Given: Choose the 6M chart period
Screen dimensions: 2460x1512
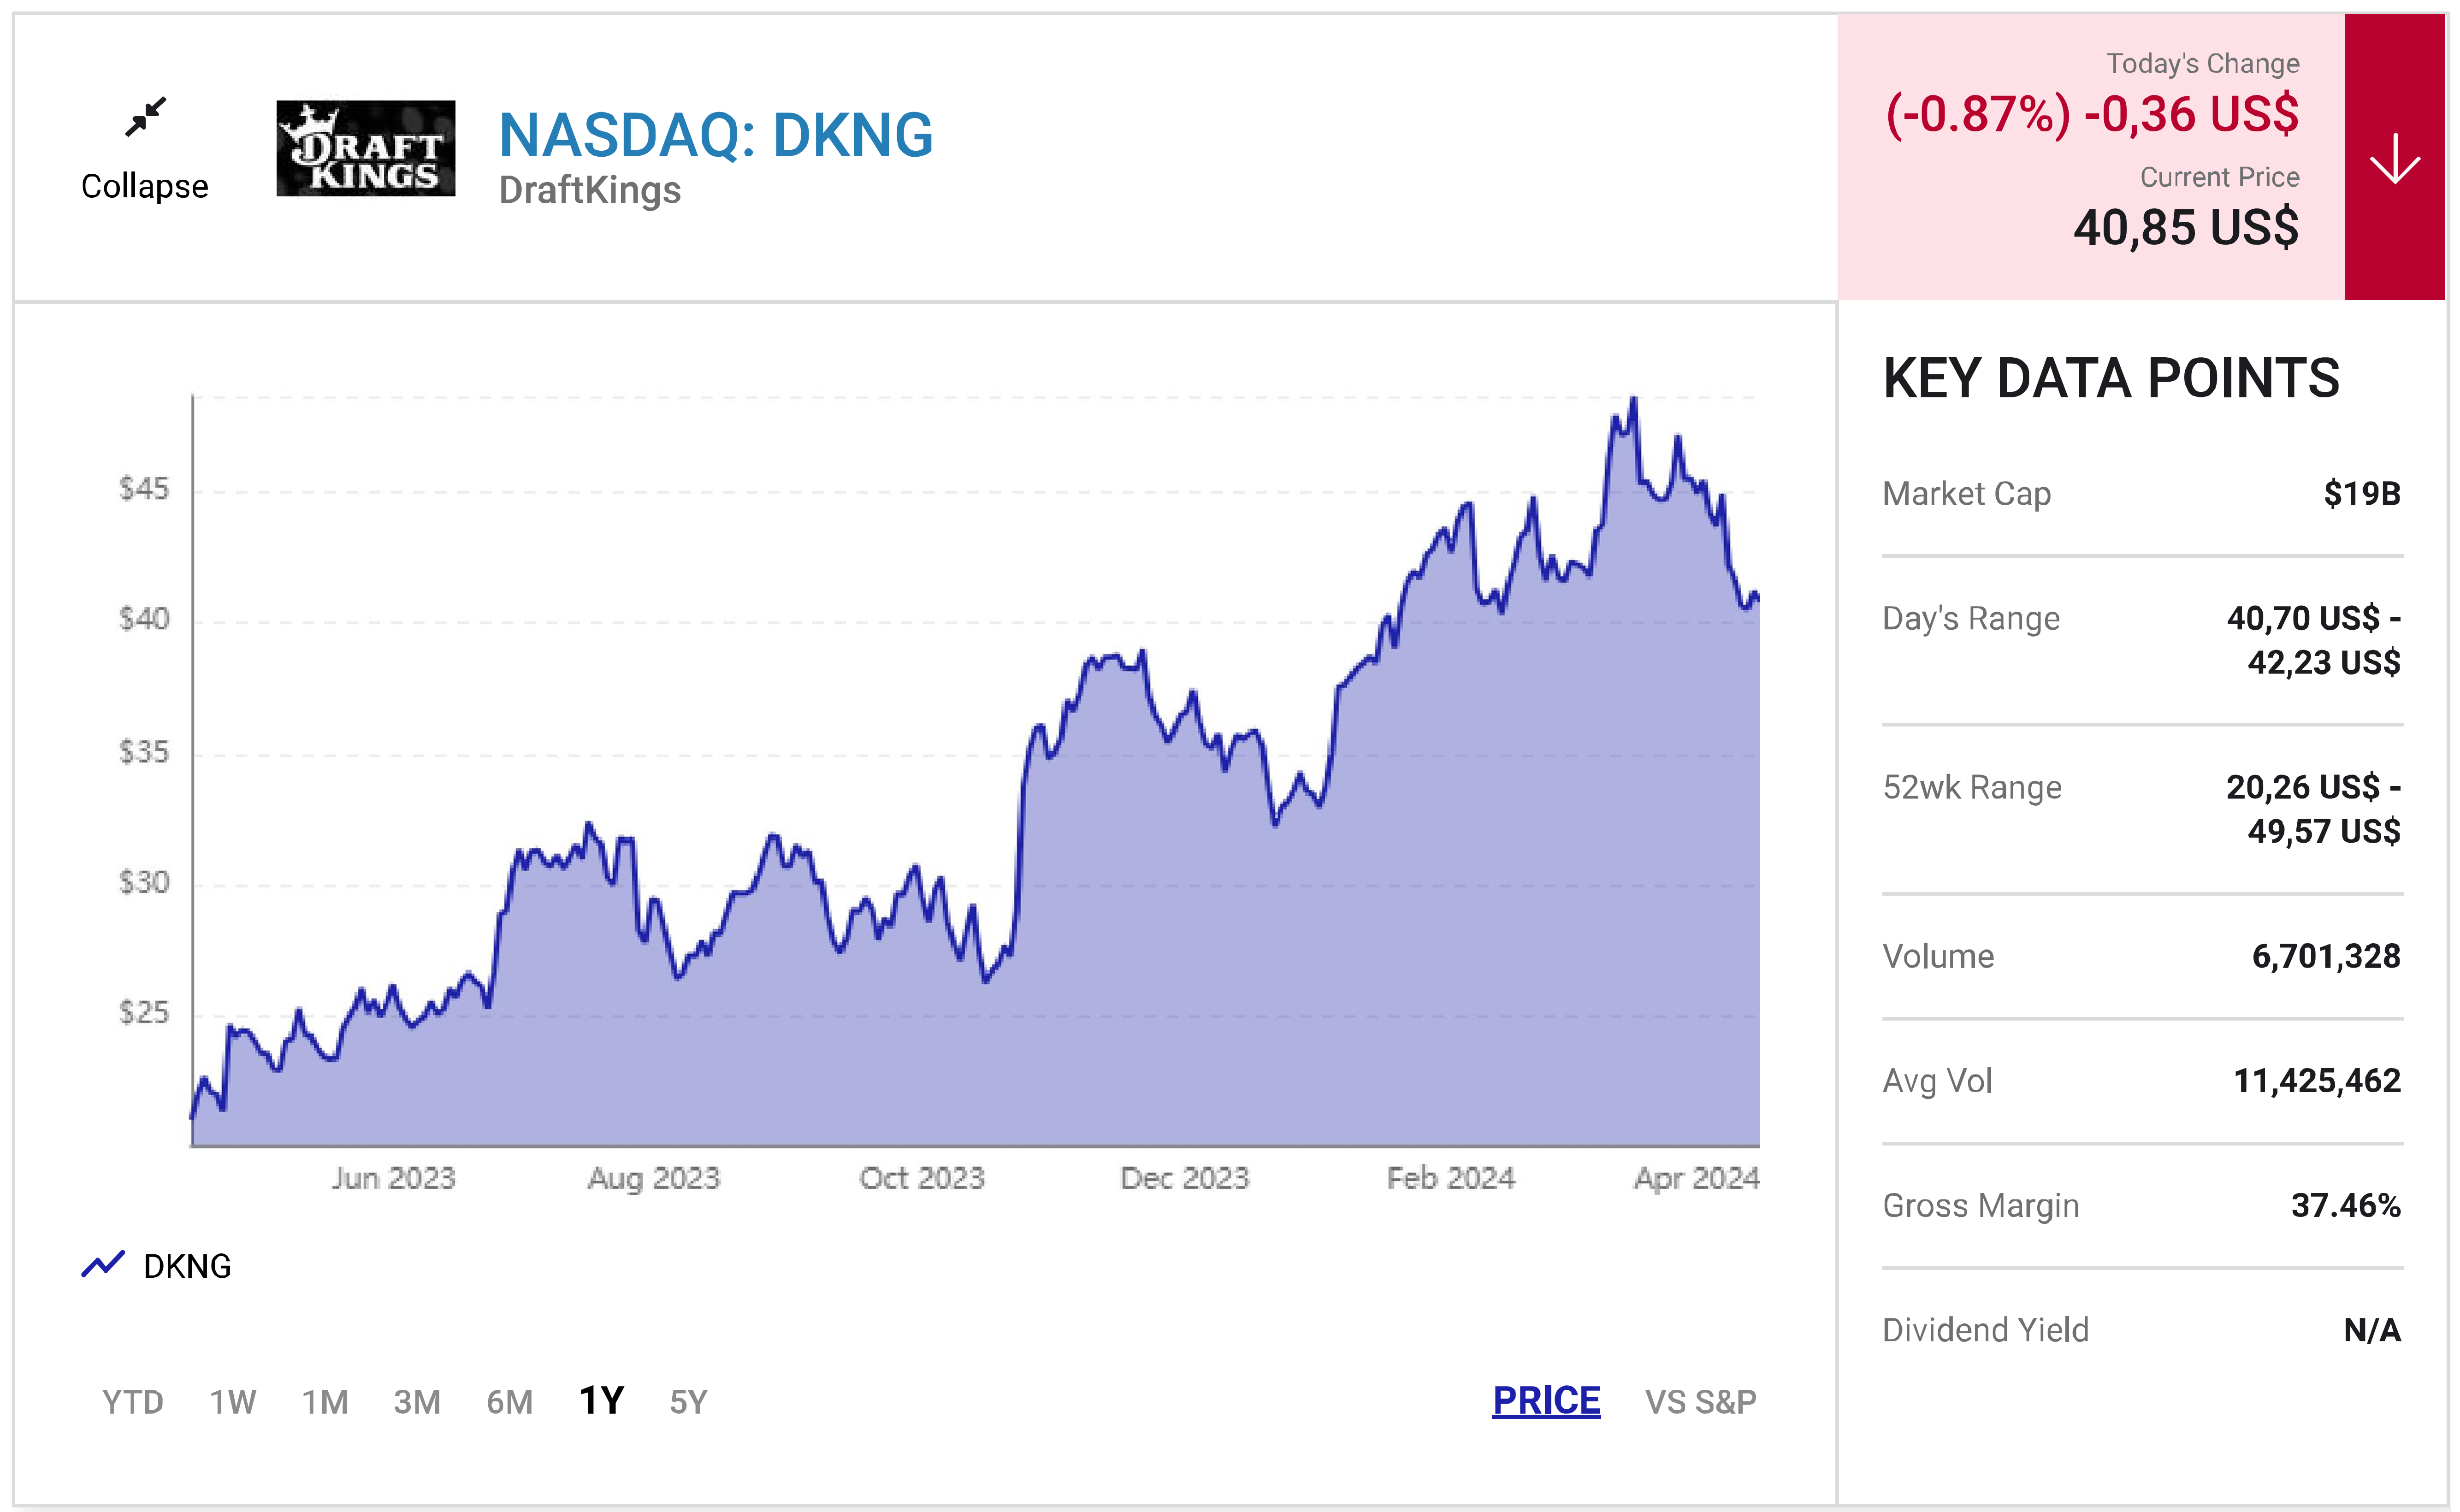Looking at the screenshot, I should [x=509, y=1401].
